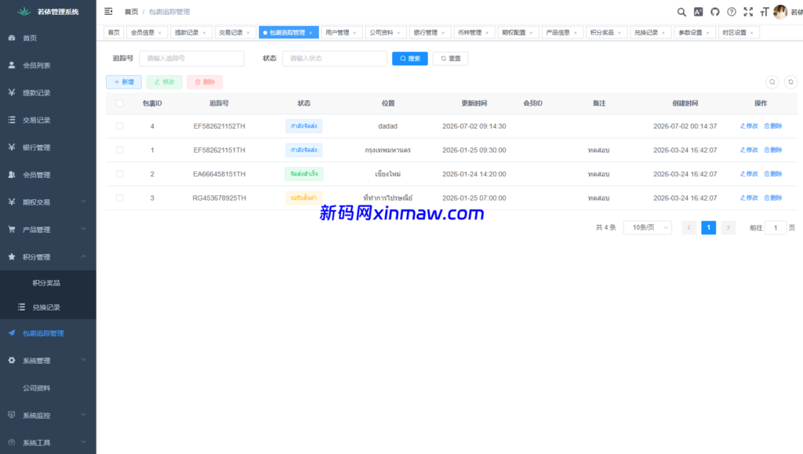803x454 pixels.
Task: Close the 包裹追踪管理 tab
Action: pyautogui.click(x=311, y=33)
